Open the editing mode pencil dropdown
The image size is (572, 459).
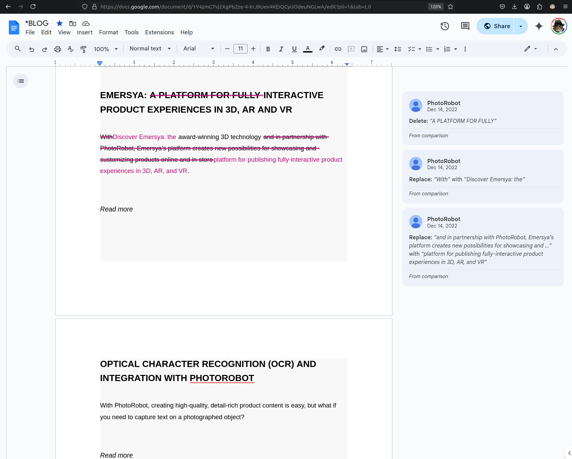click(x=530, y=49)
